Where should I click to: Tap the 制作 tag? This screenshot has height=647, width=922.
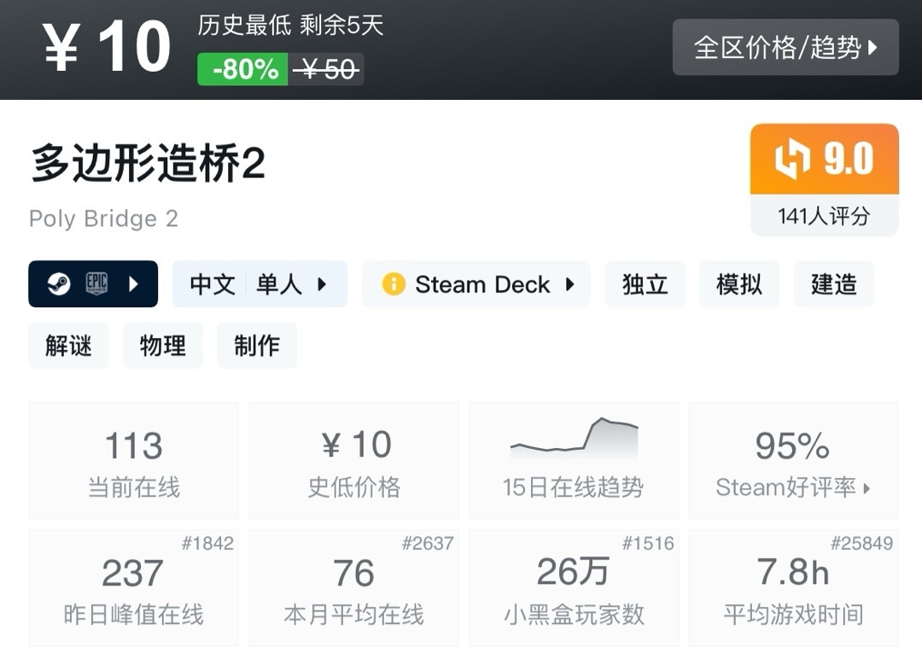256,346
